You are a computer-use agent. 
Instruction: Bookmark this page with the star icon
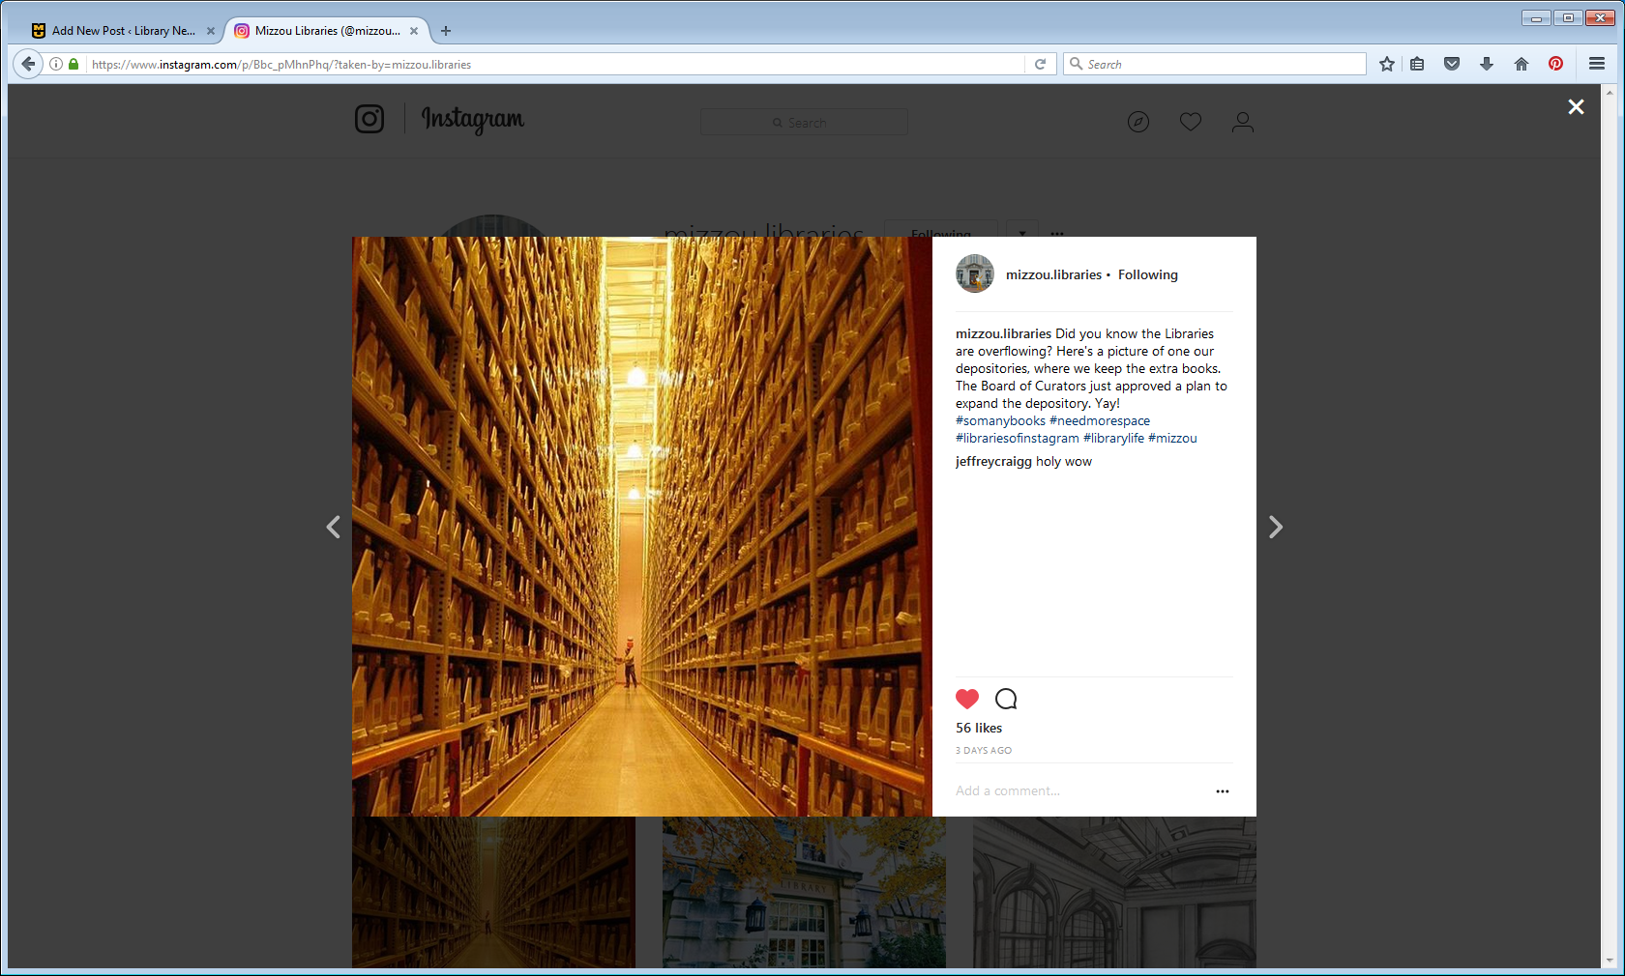point(1386,64)
